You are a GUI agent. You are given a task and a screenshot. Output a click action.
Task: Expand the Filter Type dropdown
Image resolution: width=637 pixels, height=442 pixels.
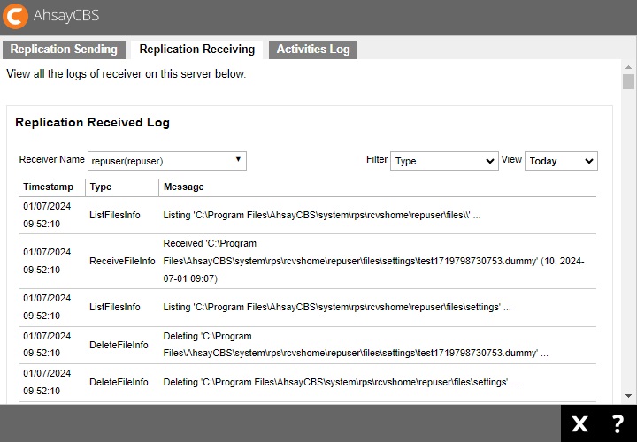point(444,161)
